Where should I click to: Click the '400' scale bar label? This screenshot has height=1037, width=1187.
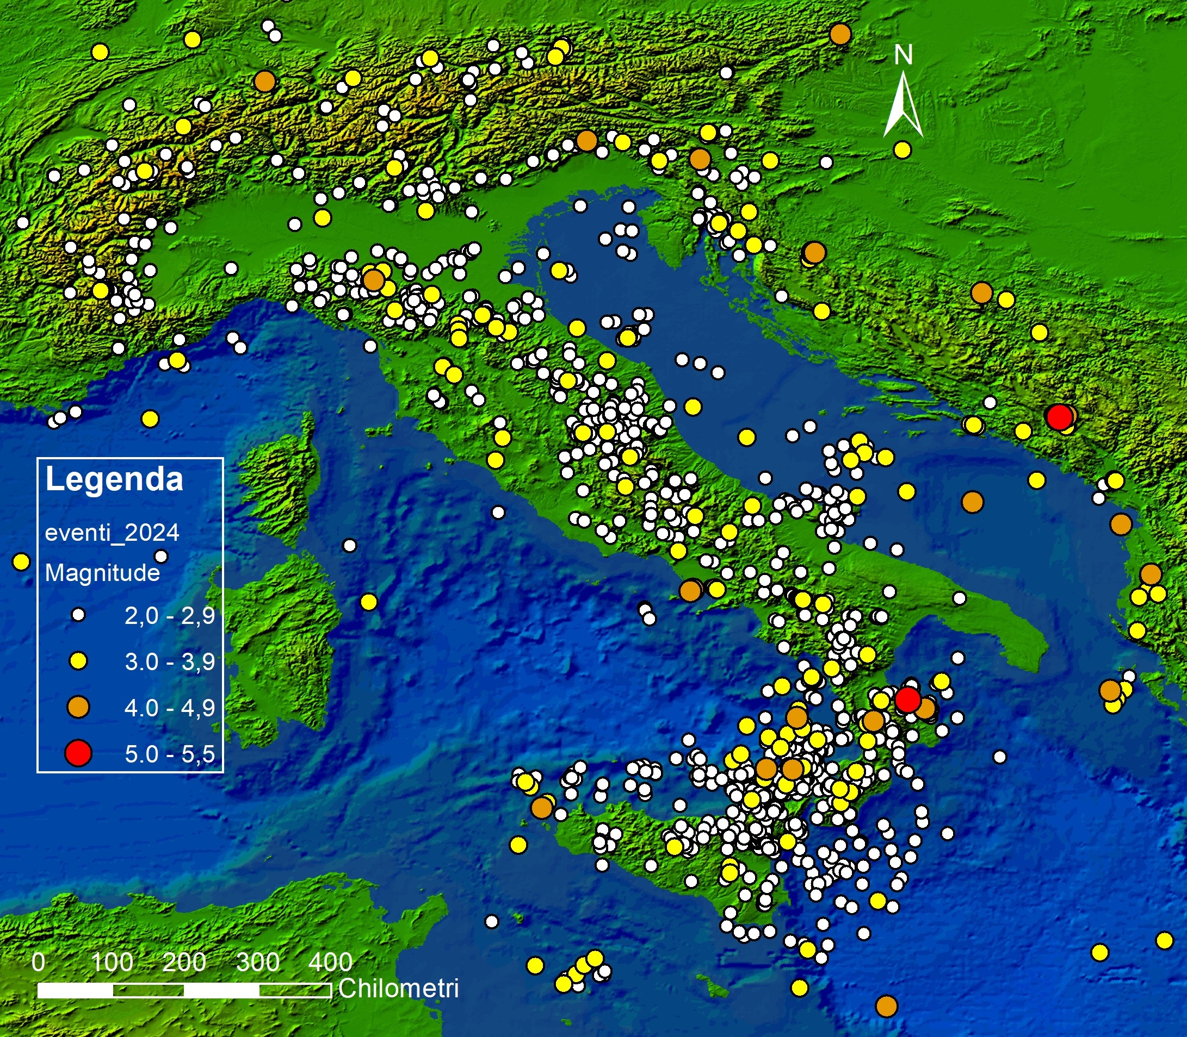click(x=330, y=963)
